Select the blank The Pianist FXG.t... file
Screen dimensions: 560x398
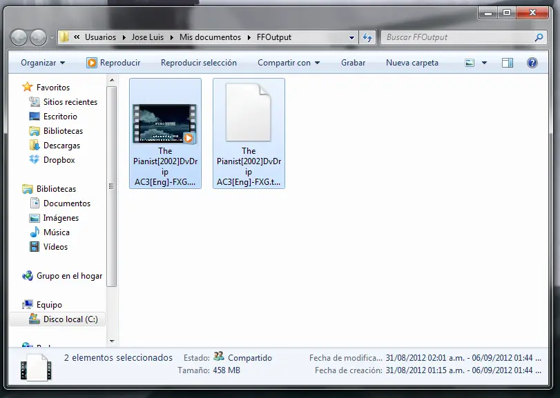pos(249,133)
